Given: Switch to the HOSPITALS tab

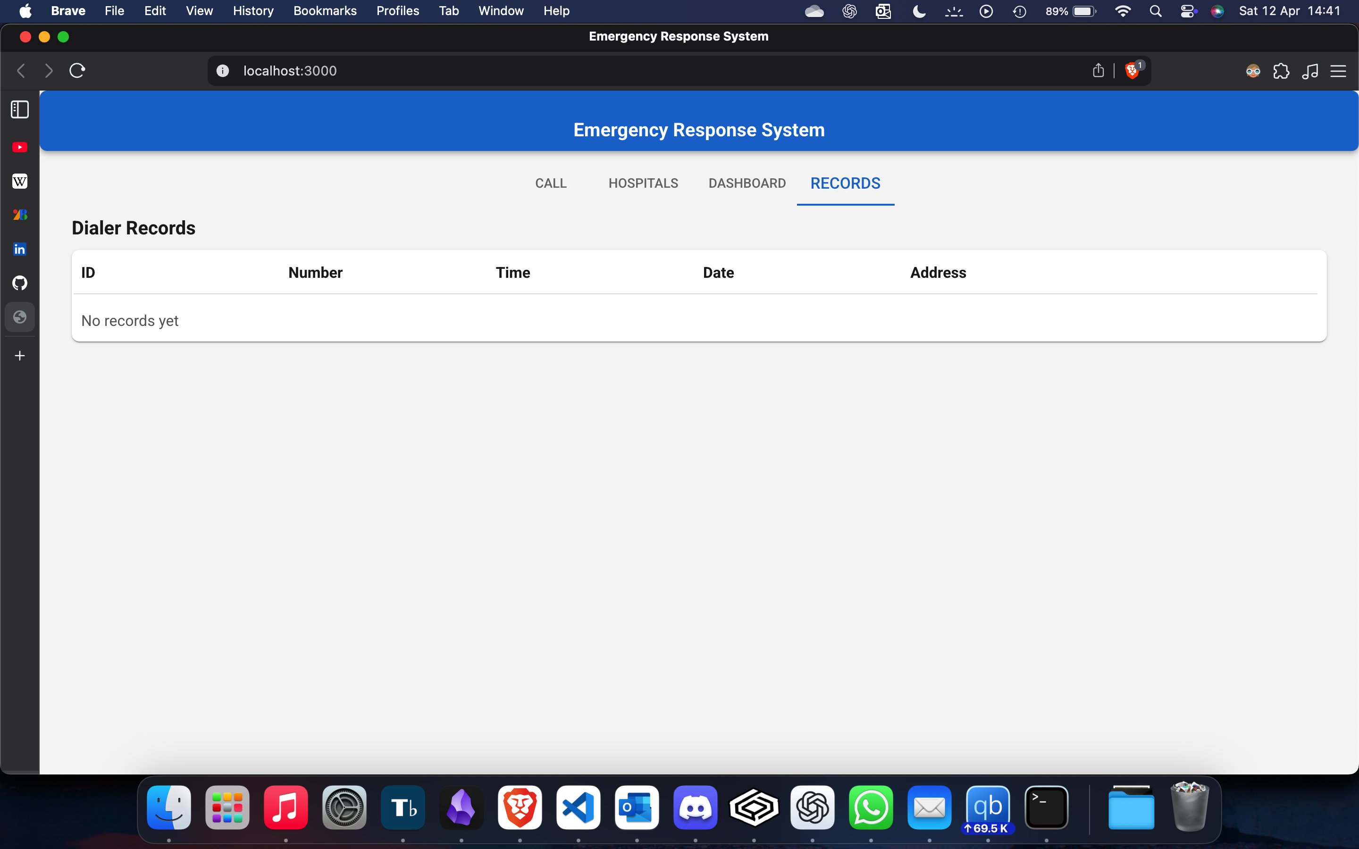Looking at the screenshot, I should [x=643, y=183].
